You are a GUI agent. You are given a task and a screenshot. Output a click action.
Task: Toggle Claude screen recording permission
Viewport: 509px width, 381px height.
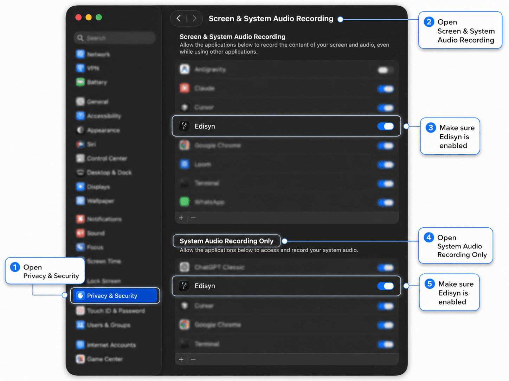pos(386,89)
